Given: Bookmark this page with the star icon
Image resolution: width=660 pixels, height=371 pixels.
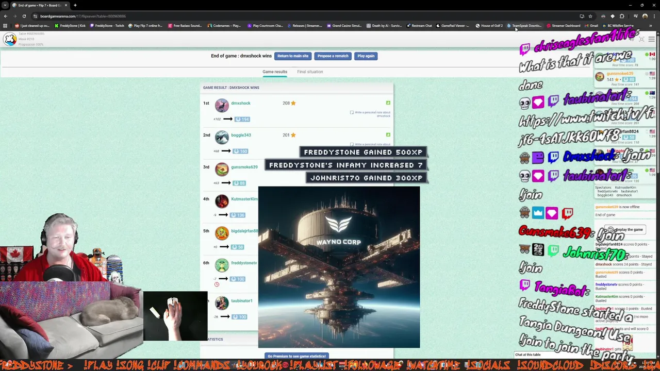Looking at the screenshot, I should [590, 16].
